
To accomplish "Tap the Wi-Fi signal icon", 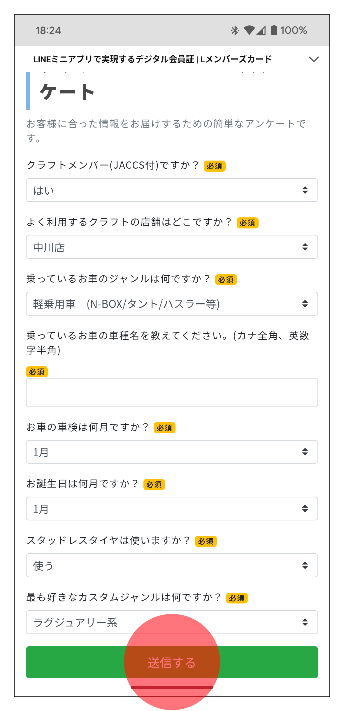I will pyautogui.click(x=249, y=30).
